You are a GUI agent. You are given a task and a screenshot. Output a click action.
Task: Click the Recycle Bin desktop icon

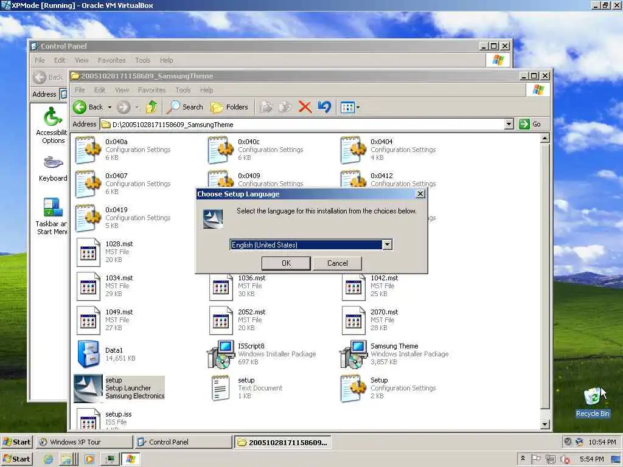pyautogui.click(x=593, y=402)
